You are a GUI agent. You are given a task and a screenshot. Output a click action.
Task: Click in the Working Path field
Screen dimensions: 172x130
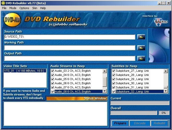69,48
